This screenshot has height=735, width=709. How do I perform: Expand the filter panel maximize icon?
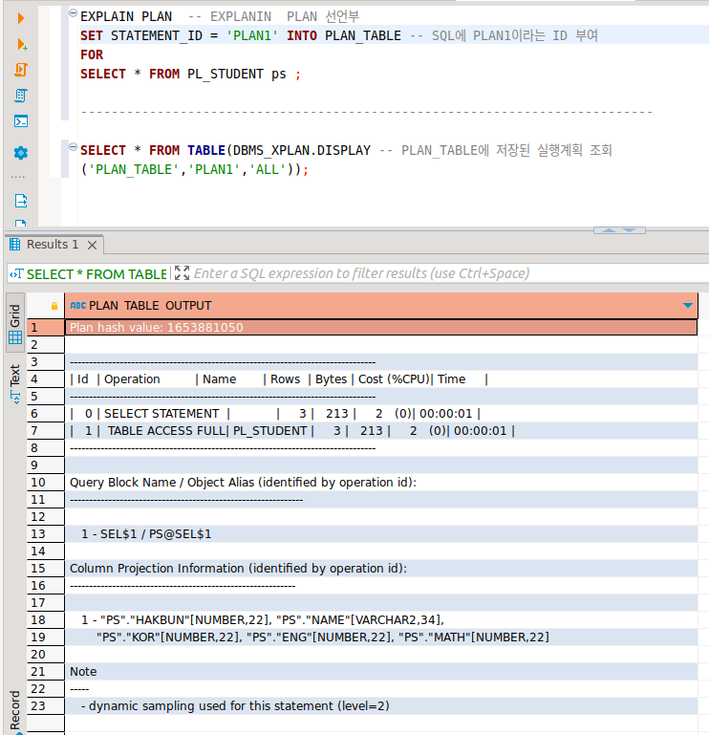[182, 272]
